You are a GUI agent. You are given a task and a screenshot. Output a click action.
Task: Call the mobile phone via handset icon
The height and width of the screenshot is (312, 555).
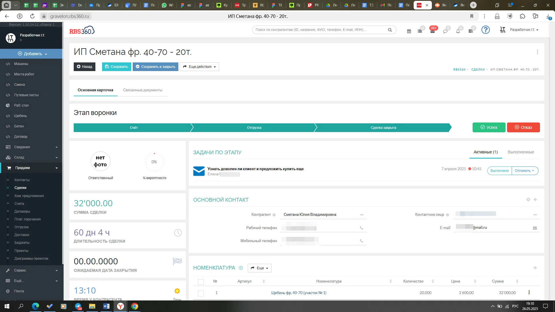361,241
